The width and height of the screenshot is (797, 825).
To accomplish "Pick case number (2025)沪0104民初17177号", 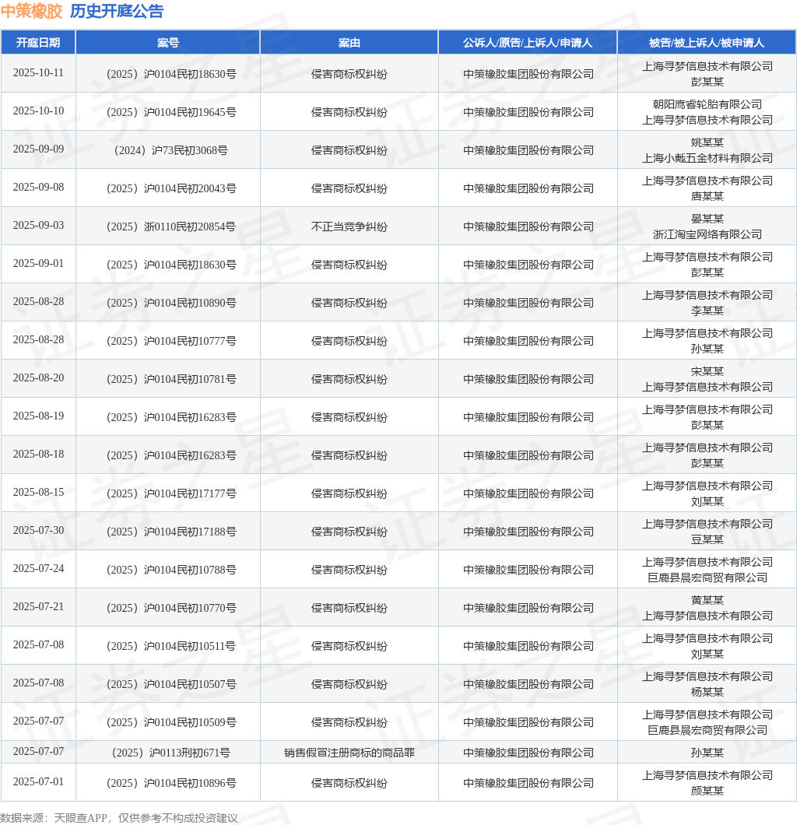I will tap(171, 493).
